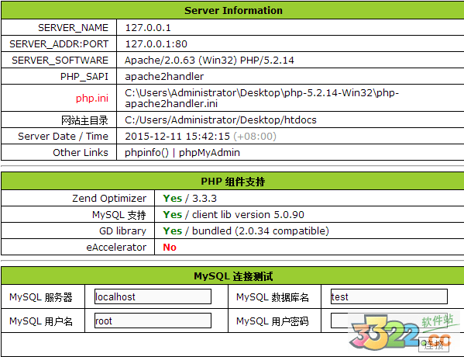The height and width of the screenshot is (357, 464).
Task: Focus the MySQL server field containing localhost
Action: 153,296
